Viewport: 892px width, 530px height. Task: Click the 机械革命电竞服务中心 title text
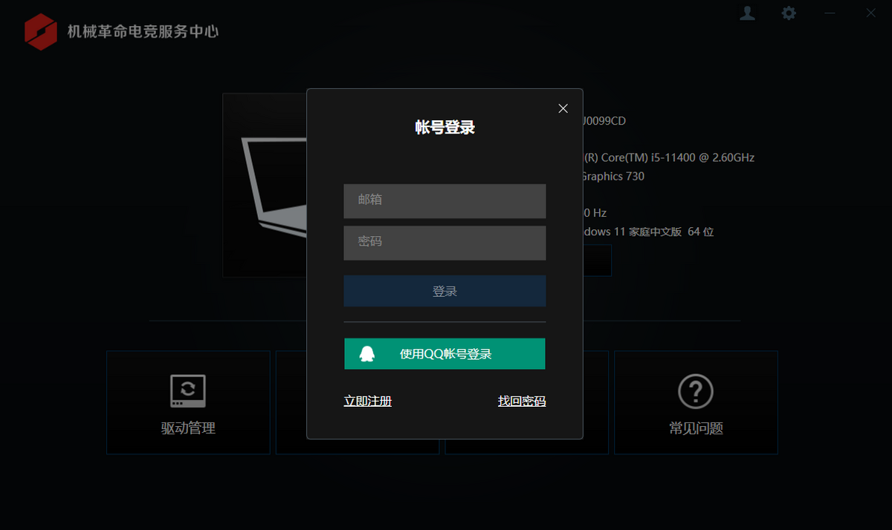[143, 31]
